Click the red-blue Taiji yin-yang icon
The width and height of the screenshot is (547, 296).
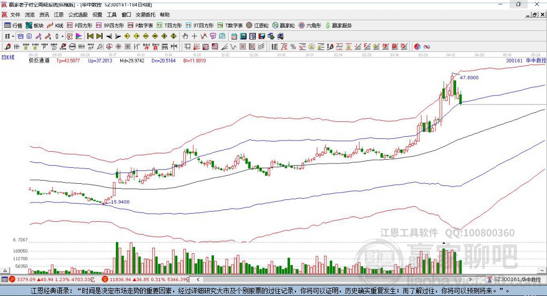417,46
